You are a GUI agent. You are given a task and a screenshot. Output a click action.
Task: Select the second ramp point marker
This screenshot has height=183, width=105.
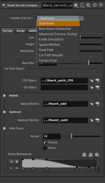pos(33,169)
